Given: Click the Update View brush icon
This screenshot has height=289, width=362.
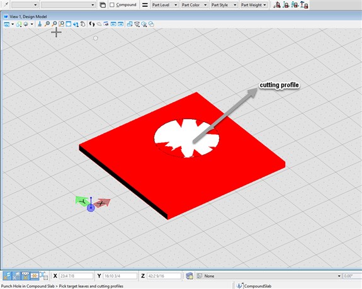Looking at the screenshot, I should point(40,24).
